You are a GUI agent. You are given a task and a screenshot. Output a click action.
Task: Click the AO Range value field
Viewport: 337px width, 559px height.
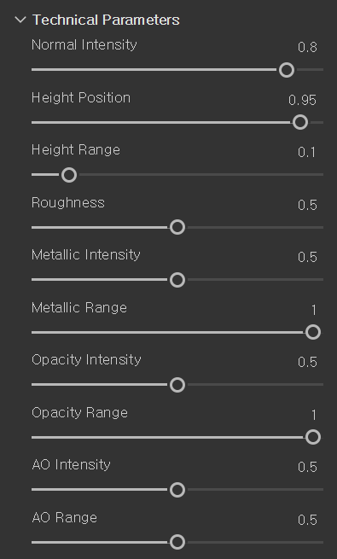307,520
